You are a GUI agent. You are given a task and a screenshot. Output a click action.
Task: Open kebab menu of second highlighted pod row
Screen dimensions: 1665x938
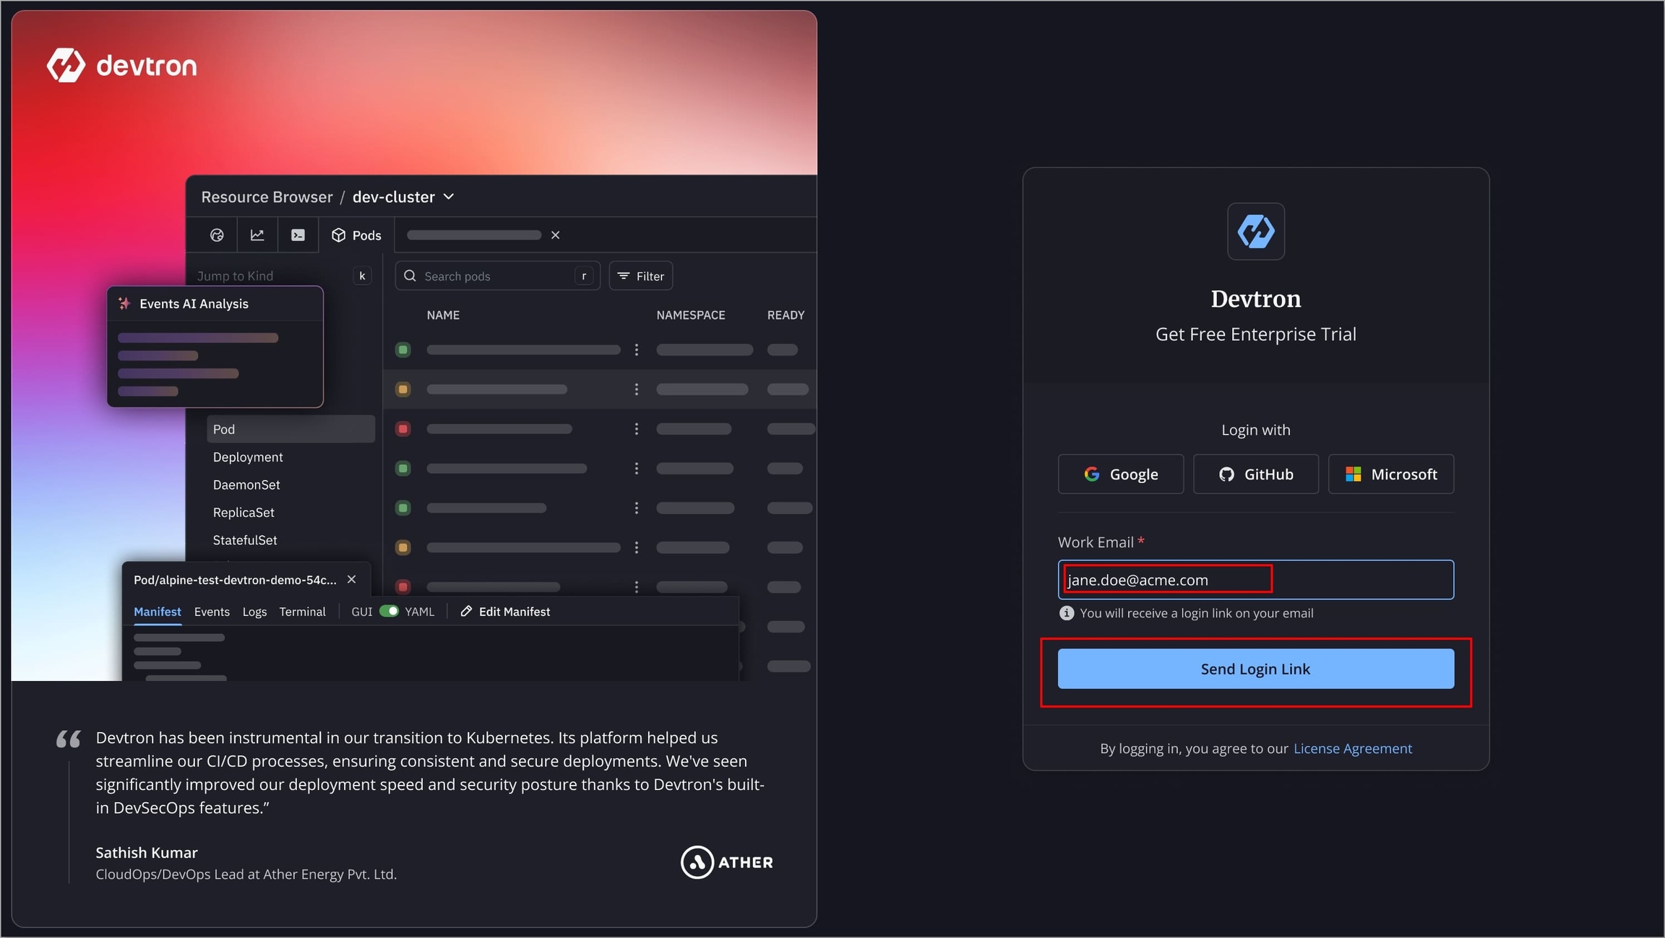tap(636, 389)
